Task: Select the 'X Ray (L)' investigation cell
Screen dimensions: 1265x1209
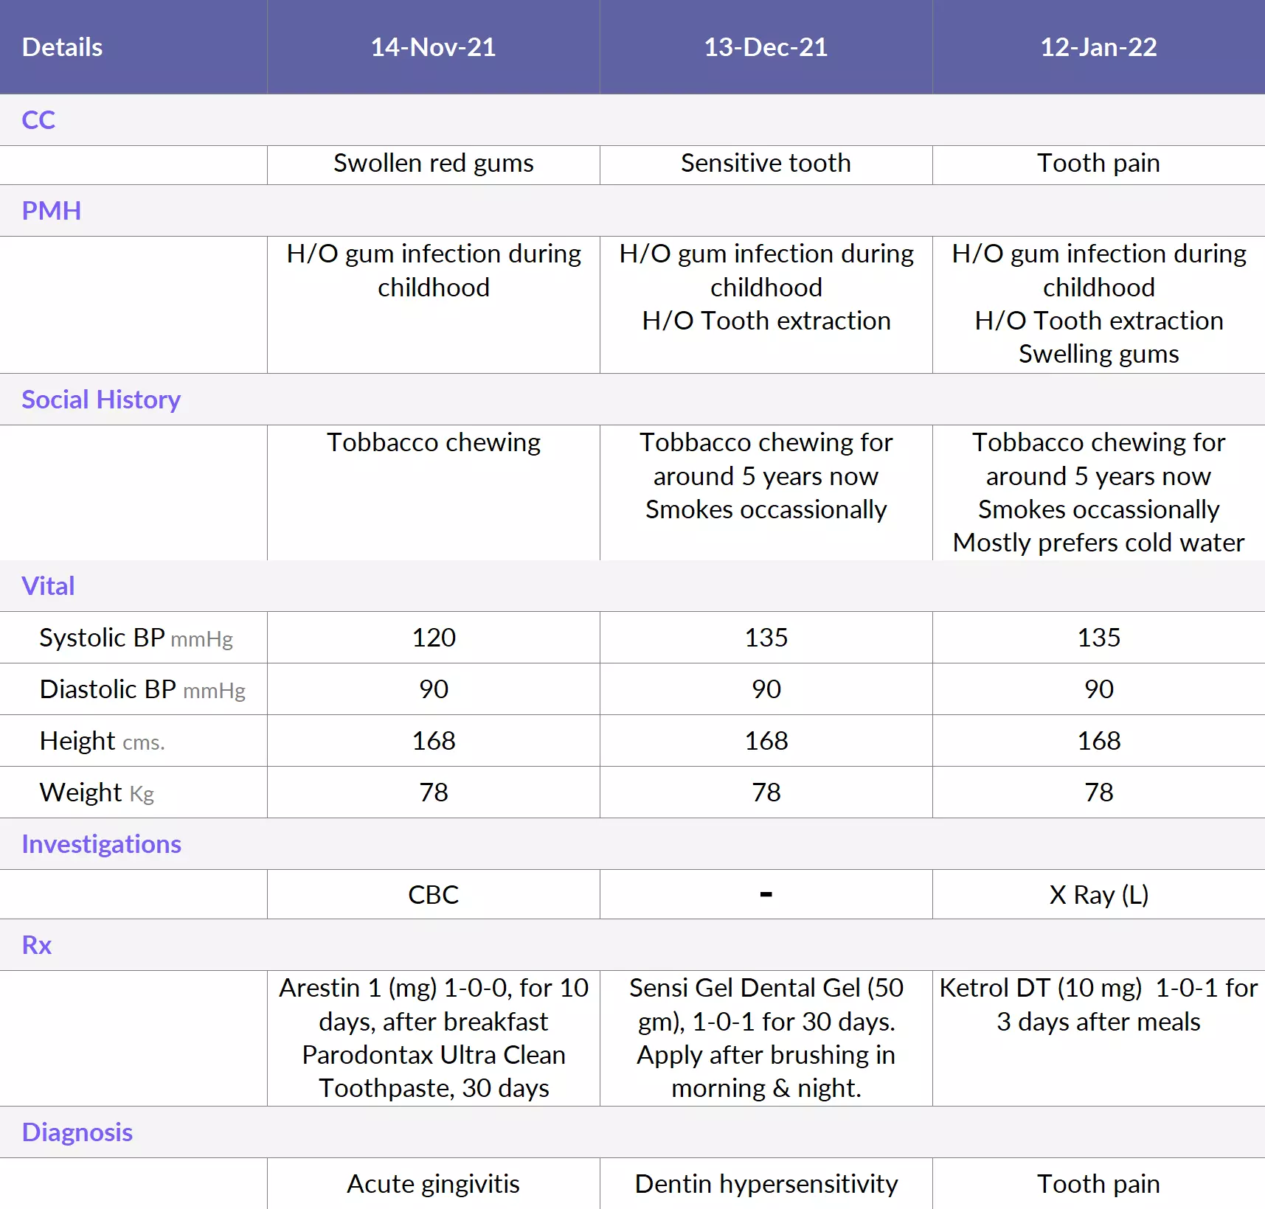Action: click(1099, 894)
